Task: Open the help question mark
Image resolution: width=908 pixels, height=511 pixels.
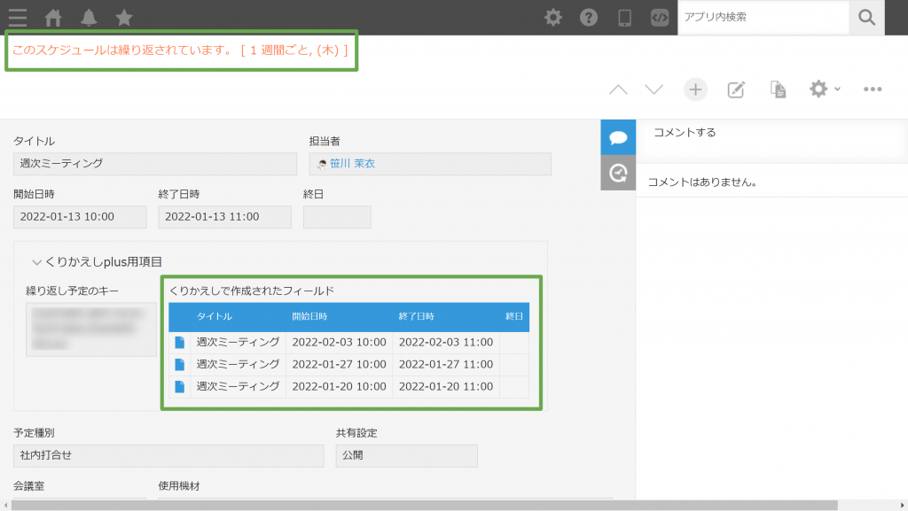Action: 589,18
